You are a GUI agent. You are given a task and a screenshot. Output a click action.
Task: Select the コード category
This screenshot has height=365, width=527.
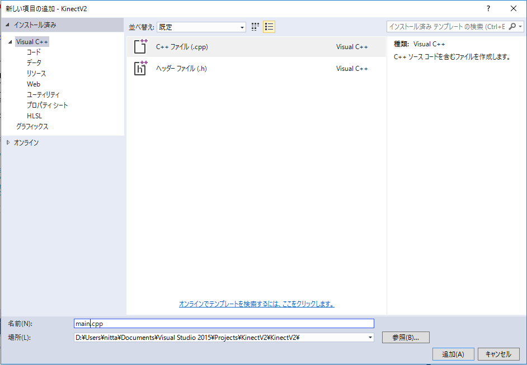coord(34,52)
